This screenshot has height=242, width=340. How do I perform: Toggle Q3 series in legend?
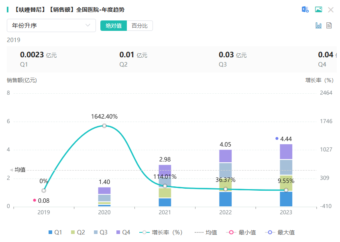click(100, 232)
